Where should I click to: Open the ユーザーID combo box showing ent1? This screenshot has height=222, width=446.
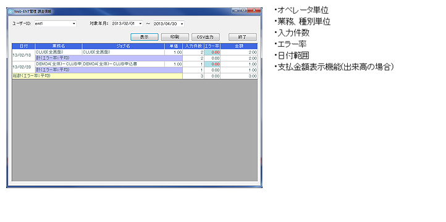pyautogui.click(x=55, y=23)
